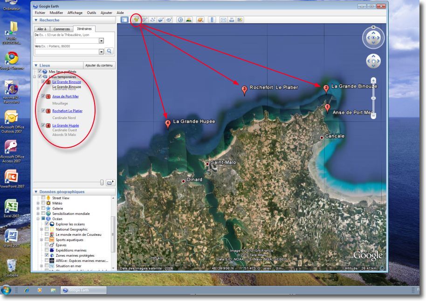
Task: Uncheck Anse de Port Mer checkbox
Action: click(43, 96)
